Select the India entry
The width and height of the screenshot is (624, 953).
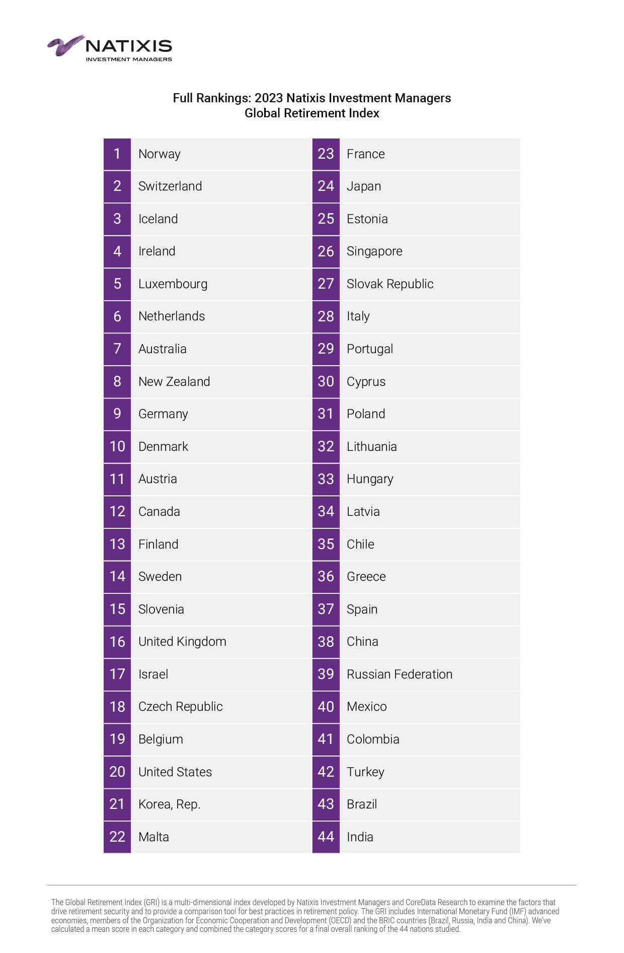pos(360,837)
